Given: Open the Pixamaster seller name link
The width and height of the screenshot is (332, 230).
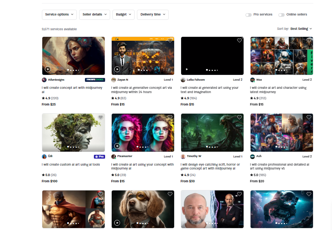Looking at the screenshot, I should click(x=125, y=156).
